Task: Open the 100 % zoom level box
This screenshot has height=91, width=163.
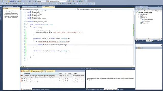Action: 23,66
